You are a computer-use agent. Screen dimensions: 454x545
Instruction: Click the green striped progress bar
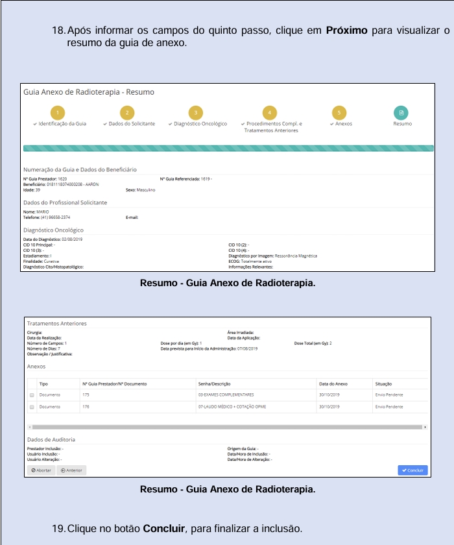[x=228, y=149]
